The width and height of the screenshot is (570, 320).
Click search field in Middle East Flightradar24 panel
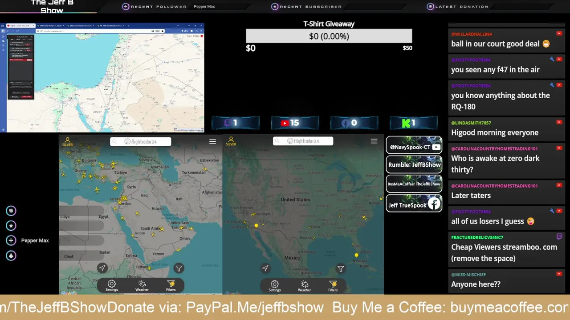tap(141, 141)
